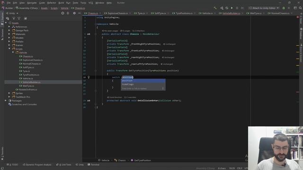Open the Navigate menu
This screenshot has width=303, height=170.
click(x=32, y=3)
